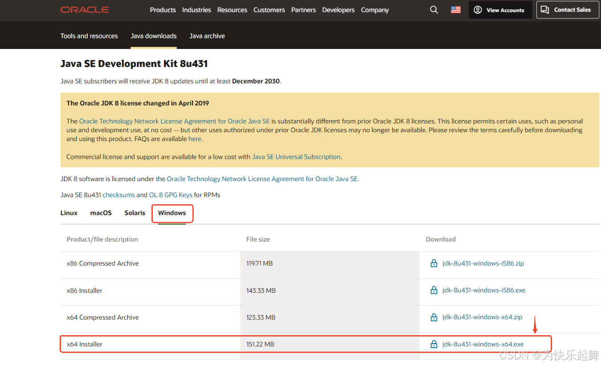The width and height of the screenshot is (601, 365).
Task: Click the lock icon beside jdk-8u431-windows-i586.exe
Action: pyautogui.click(x=434, y=290)
